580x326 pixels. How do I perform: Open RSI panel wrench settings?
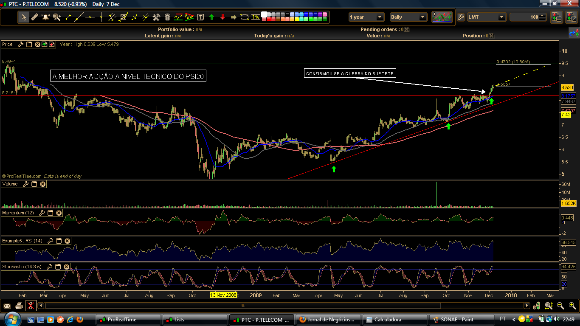(x=51, y=241)
